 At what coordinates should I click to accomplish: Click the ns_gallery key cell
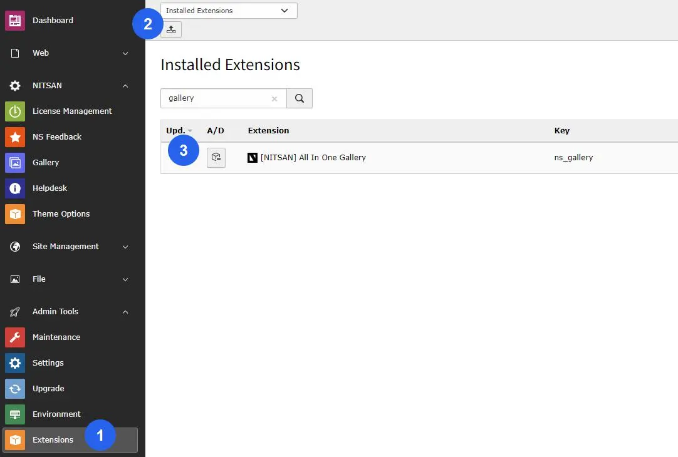[x=573, y=158]
